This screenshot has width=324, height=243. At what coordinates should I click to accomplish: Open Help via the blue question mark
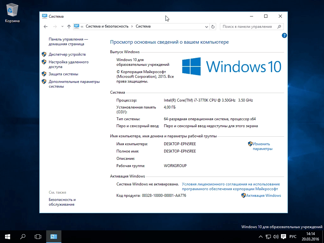284,35
